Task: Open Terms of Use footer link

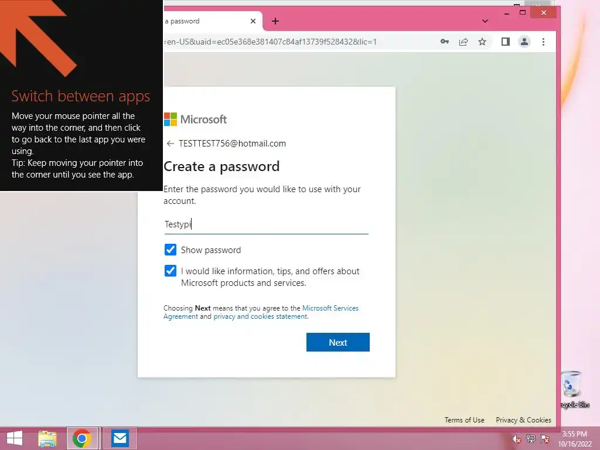Action: (x=464, y=420)
